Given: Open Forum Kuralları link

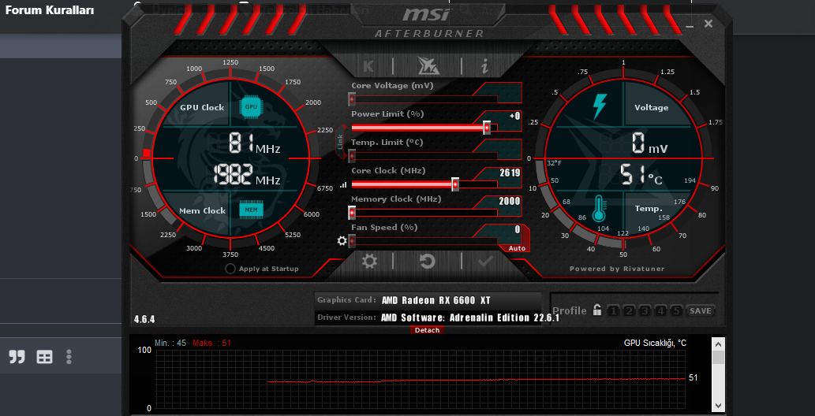Looking at the screenshot, I should (x=50, y=10).
